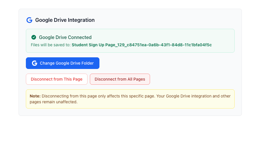The image size is (273, 142).
Task: Click the folder name Student Sign Up Page_129
Action: click(x=142, y=45)
